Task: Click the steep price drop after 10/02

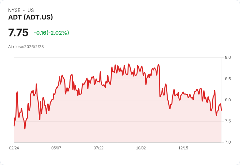Action: (x=159, y=81)
